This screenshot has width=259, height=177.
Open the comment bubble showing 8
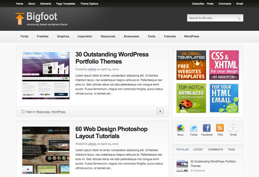160,112
